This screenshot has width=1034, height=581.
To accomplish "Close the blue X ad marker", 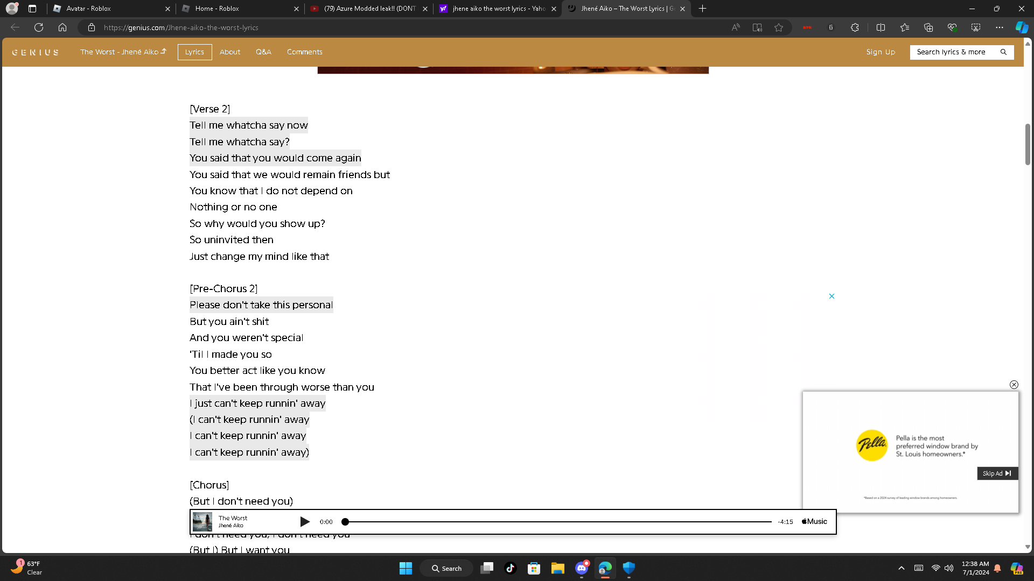I will pyautogui.click(x=832, y=296).
